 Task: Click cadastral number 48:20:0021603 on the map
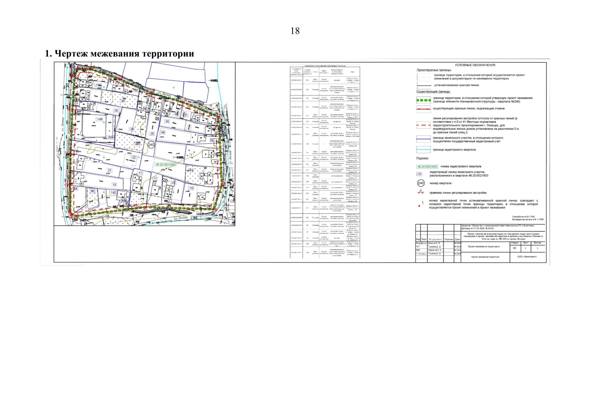click(x=160, y=165)
